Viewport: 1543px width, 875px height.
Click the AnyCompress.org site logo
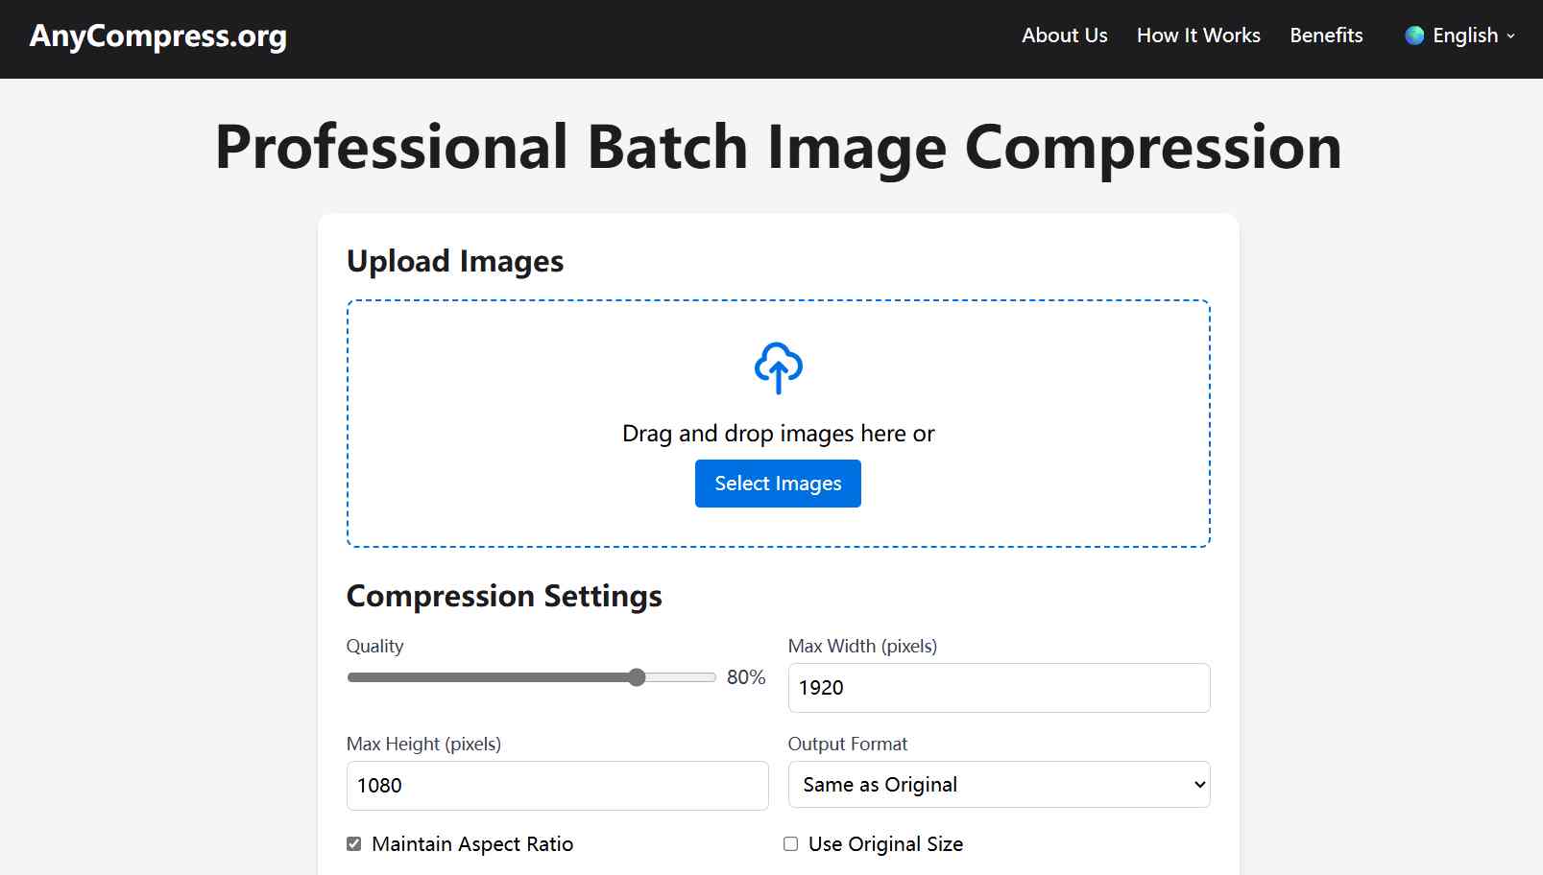coord(158,35)
